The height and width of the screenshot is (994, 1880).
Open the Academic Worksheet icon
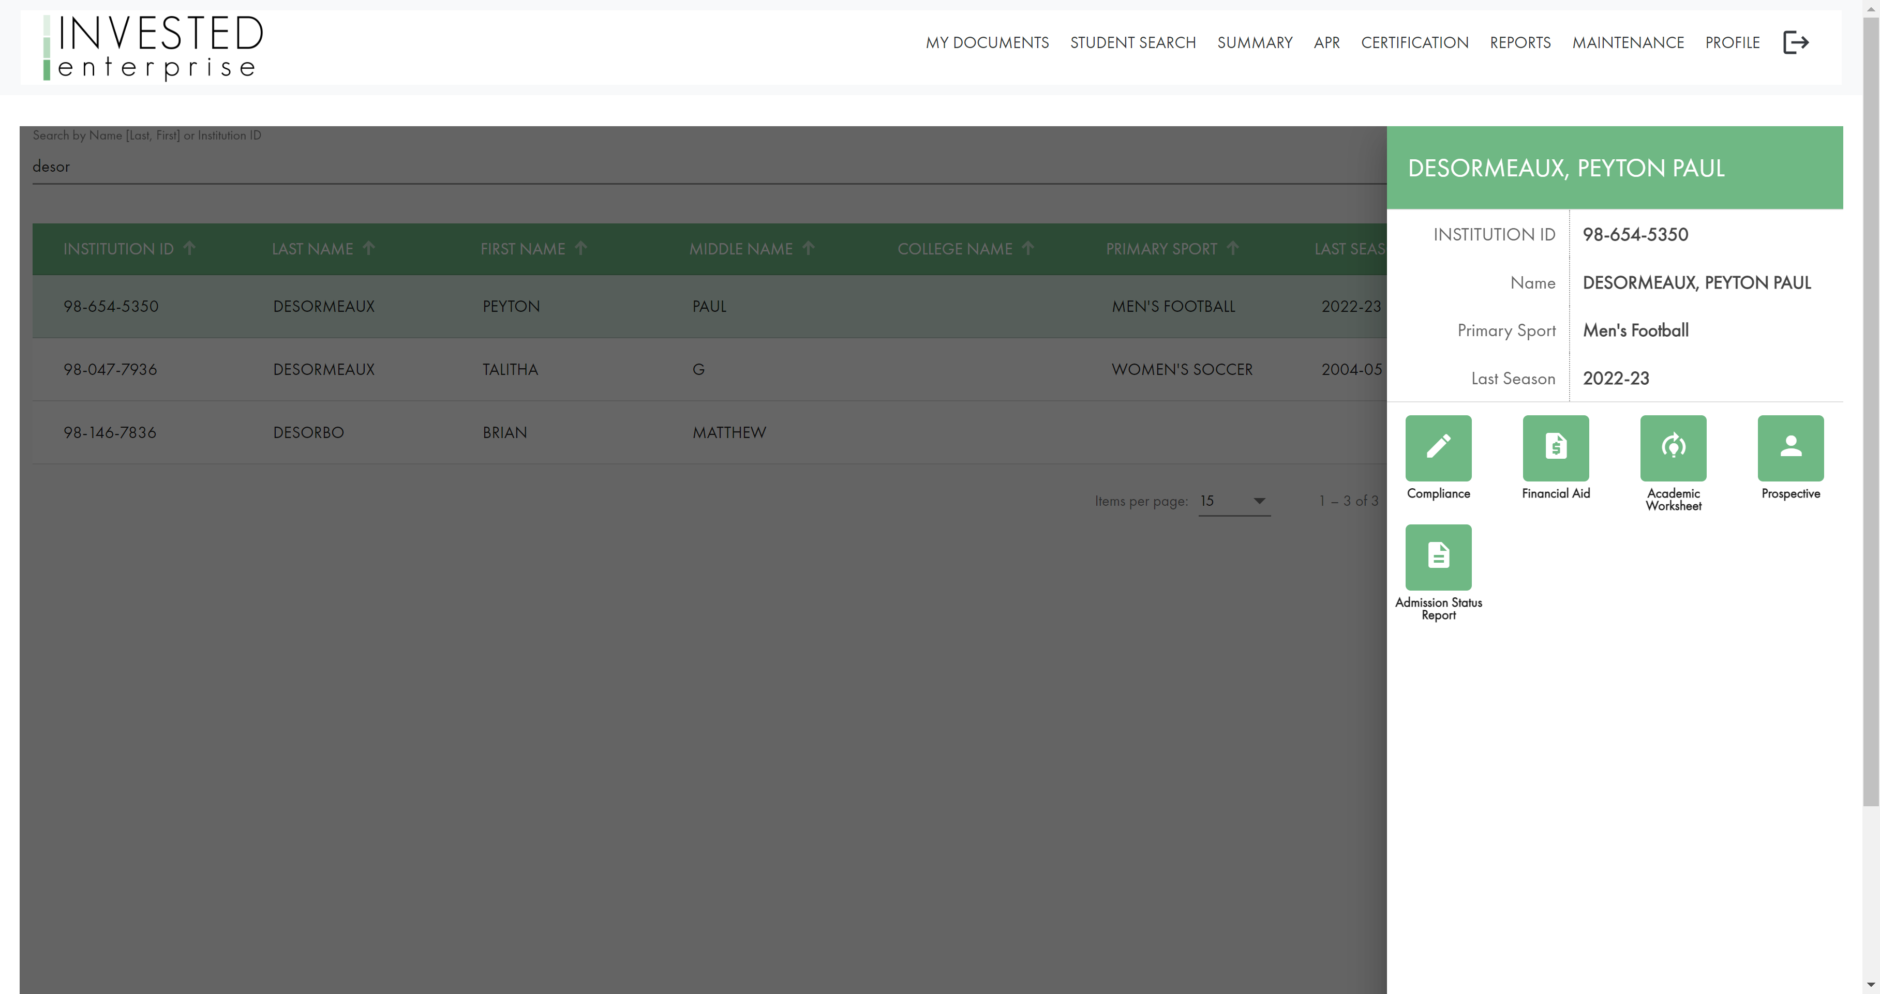pyautogui.click(x=1673, y=447)
